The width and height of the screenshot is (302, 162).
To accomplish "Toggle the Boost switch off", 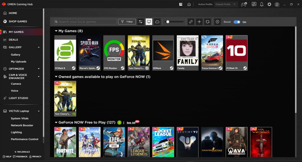I will point(237,22).
